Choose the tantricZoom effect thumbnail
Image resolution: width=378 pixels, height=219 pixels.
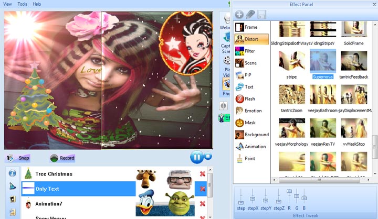pos(292,94)
